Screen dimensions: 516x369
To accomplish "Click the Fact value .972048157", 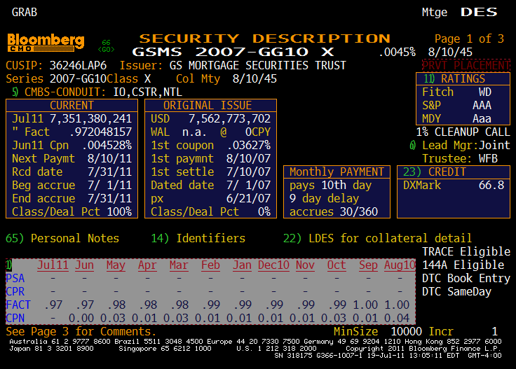I will [x=101, y=132].
